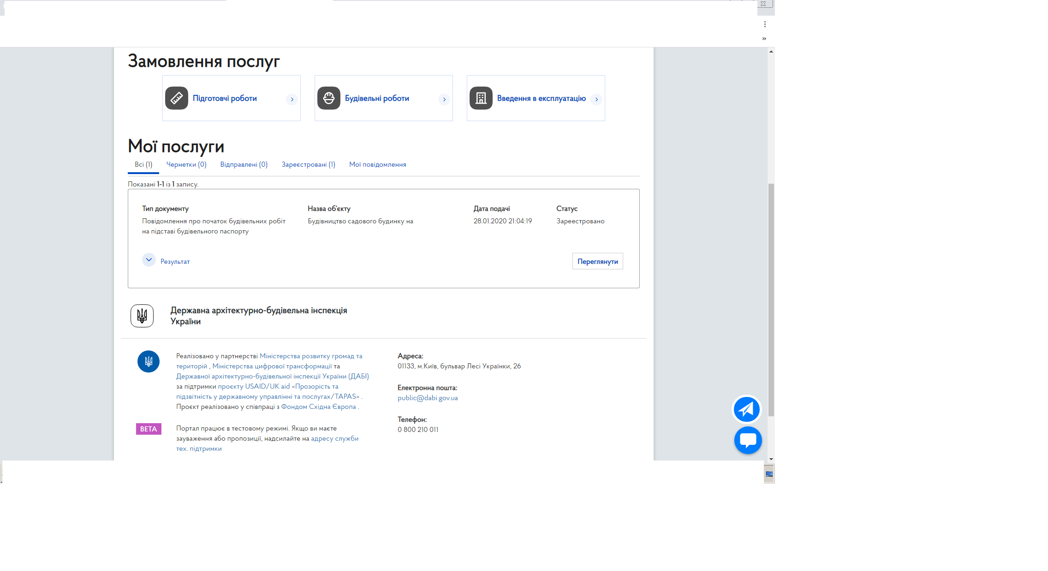Click the arrow on Підготовчі роботи card
Screen dimensions: 1048x571
pyautogui.click(x=292, y=99)
